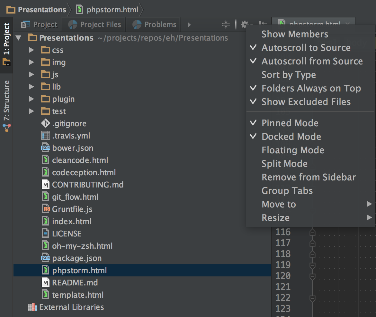Viewport: 376px width, 317px height.
Task: Click the gear settings icon in Project panel
Action: 245,24
